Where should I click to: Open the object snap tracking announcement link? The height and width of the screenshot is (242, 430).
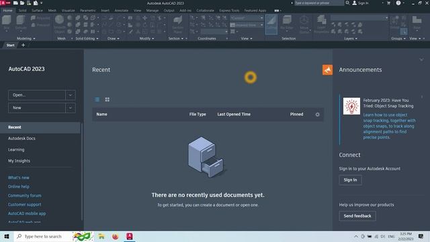point(389,126)
